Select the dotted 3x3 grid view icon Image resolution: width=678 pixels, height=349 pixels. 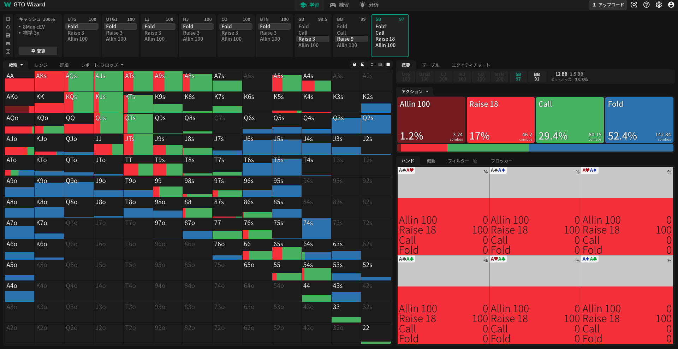tap(380, 65)
